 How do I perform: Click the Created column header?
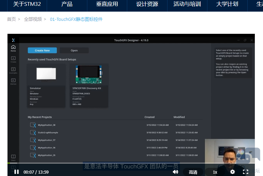click(x=149, y=117)
